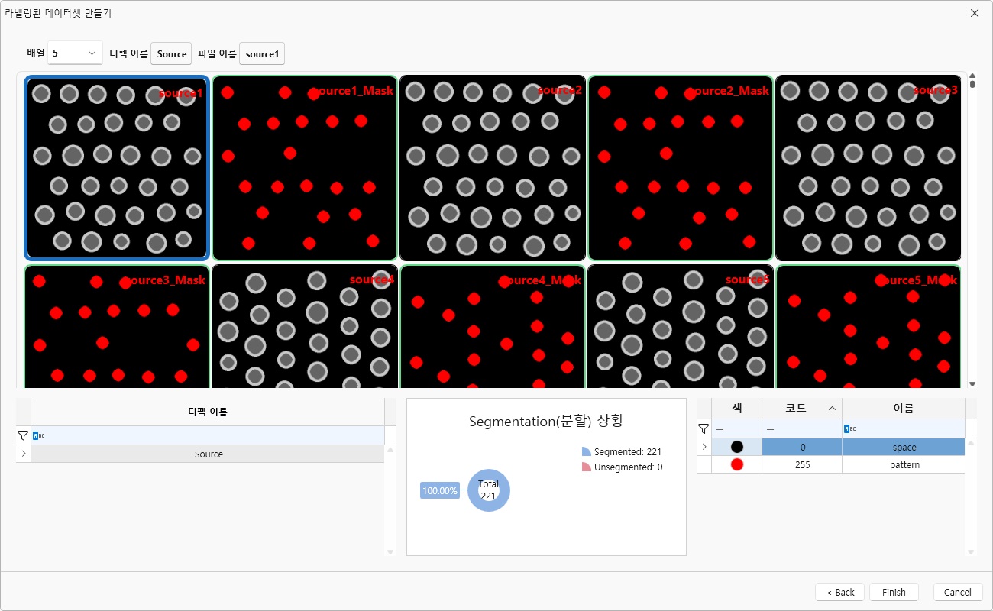Click the Segmented legend marker in the pie chart
This screenshot has width=993, height=611.
tap(587, 450)
